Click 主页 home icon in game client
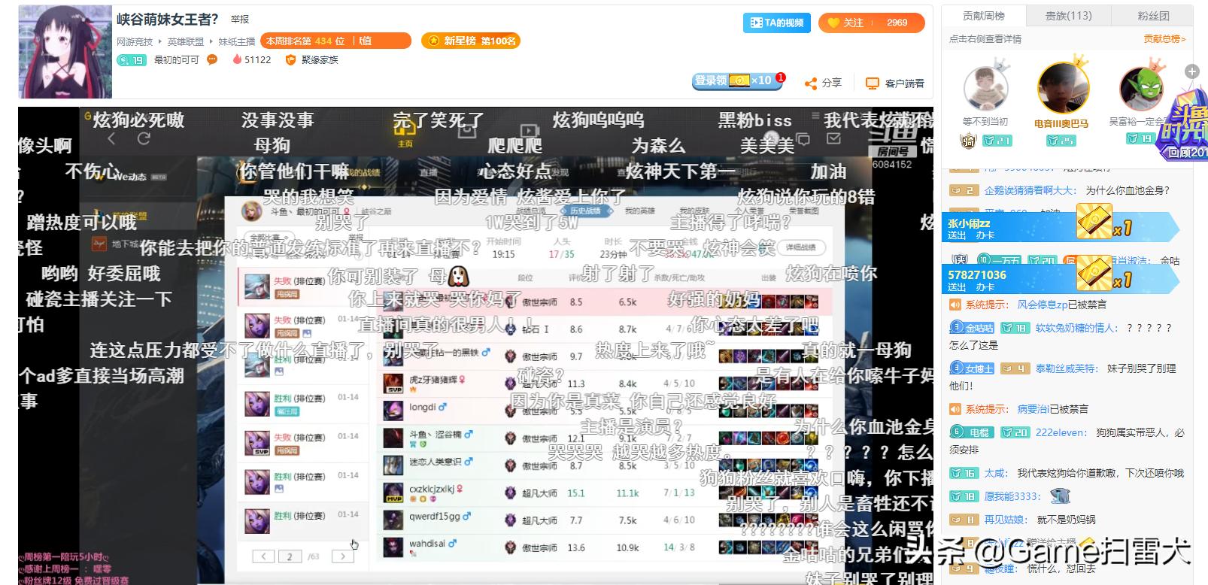 (405, 133)
